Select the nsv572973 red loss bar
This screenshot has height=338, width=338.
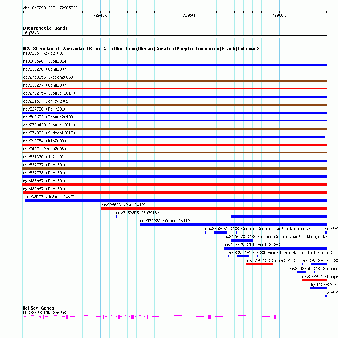click(x=259, y=264)
